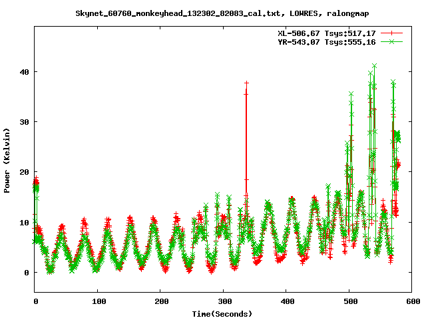Click x-axis tick label 100

tap(99, 301)
